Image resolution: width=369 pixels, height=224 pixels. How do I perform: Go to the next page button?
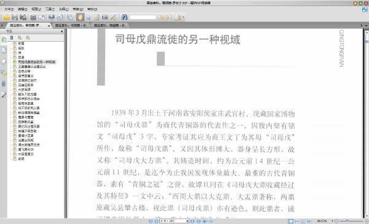point(192,221)
